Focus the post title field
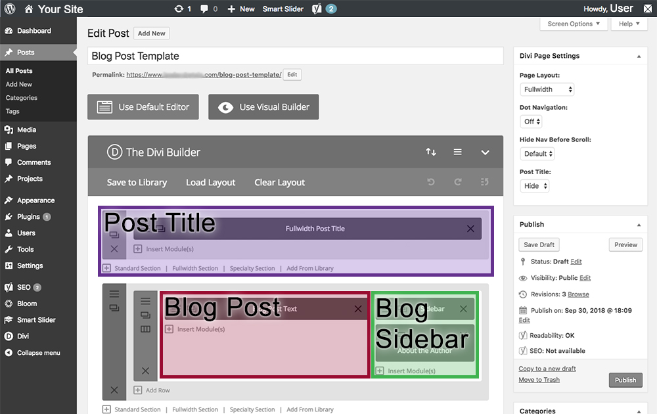Viewport: 657px width, 414px height. coord(296,56)
